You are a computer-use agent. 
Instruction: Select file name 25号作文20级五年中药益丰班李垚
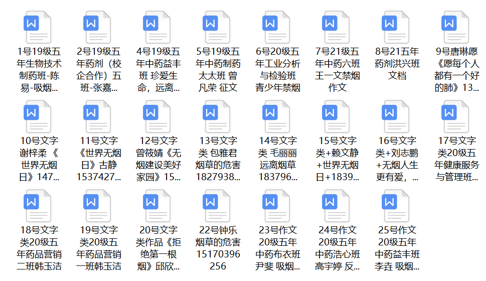[x=397, y=248]
